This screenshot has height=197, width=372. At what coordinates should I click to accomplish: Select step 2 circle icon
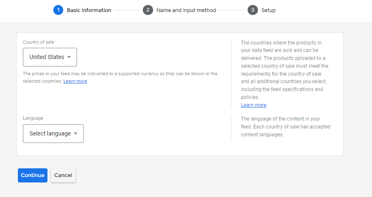click(148, 10)
